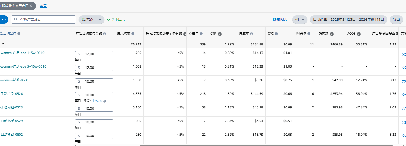The width and height of the screenshot is (406, 146).
Task: Open info icon beside $25.00 budget suggestion
Action: (105, 101)
